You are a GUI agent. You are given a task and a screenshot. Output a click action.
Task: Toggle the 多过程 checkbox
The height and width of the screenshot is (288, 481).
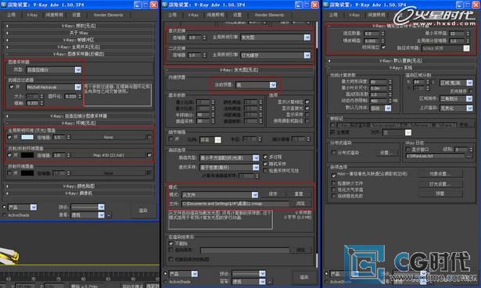(265, 157)
